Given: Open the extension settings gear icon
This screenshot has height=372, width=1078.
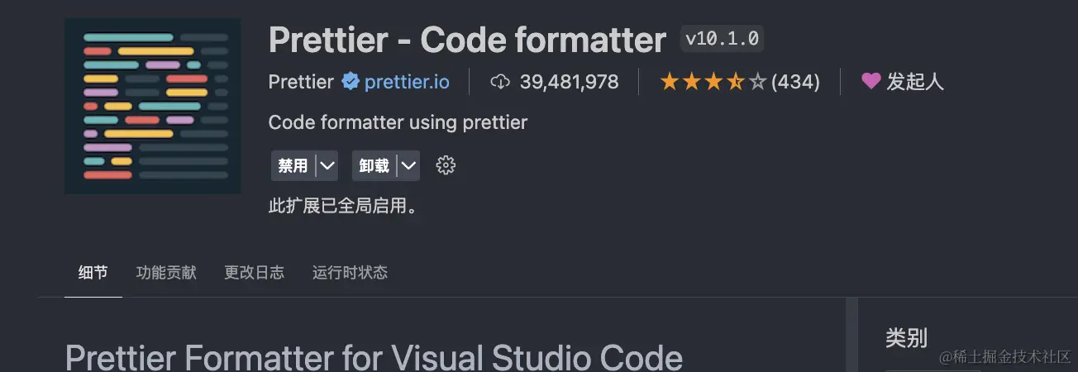Looking at the screenshot, I should coord(446,165).
